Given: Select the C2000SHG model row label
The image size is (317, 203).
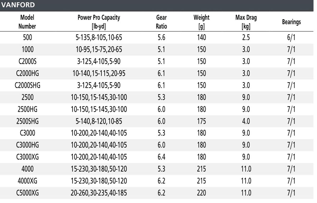Looking at the screenshot, I should click(27, 85).
